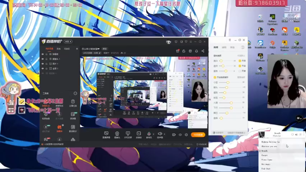The image size is (306, 172).
Task: Switch to the 美妆 tab in beauty panel
Action: (232, 47)
